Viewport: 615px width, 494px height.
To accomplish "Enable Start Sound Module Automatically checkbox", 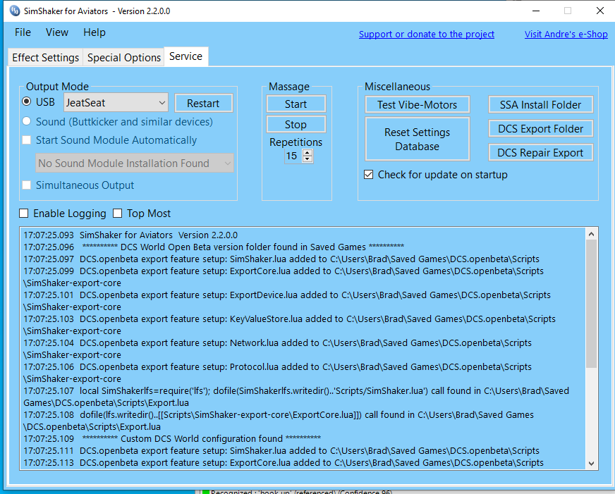I will coord(27,140).
